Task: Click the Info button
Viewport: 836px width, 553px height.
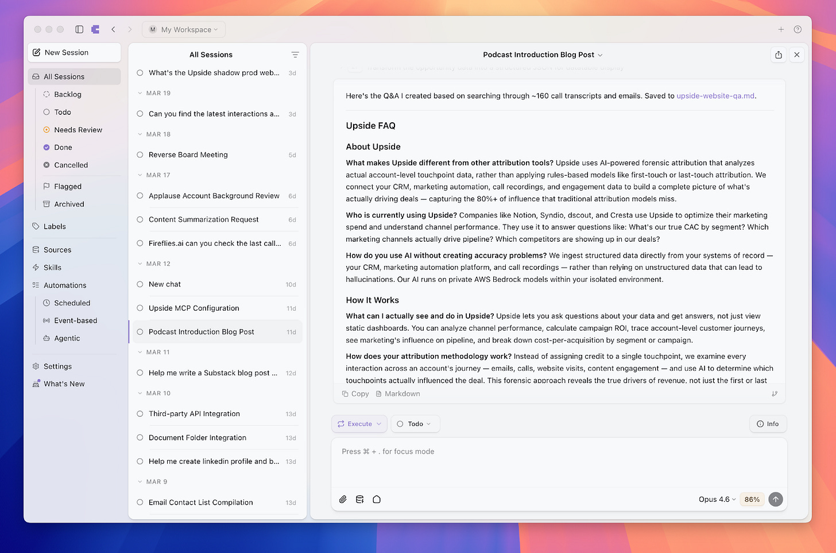Action: (768, 424)
